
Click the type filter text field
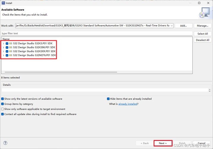click(97, 33)
